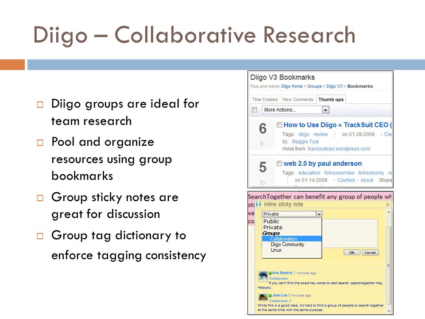Click the sticky note vertical scrollbar thumb
425x319 pixels.
point(389,265)
